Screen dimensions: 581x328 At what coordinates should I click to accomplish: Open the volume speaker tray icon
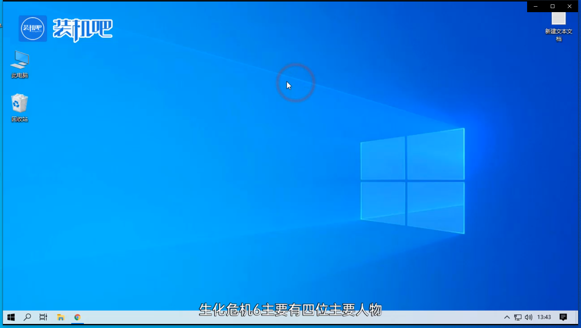click(x=528, y=317)
